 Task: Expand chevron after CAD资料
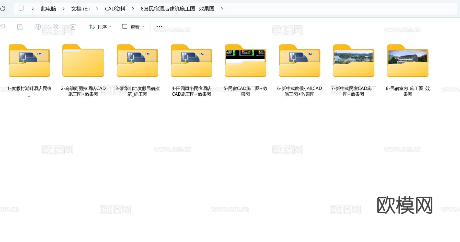tap(133, 9)
